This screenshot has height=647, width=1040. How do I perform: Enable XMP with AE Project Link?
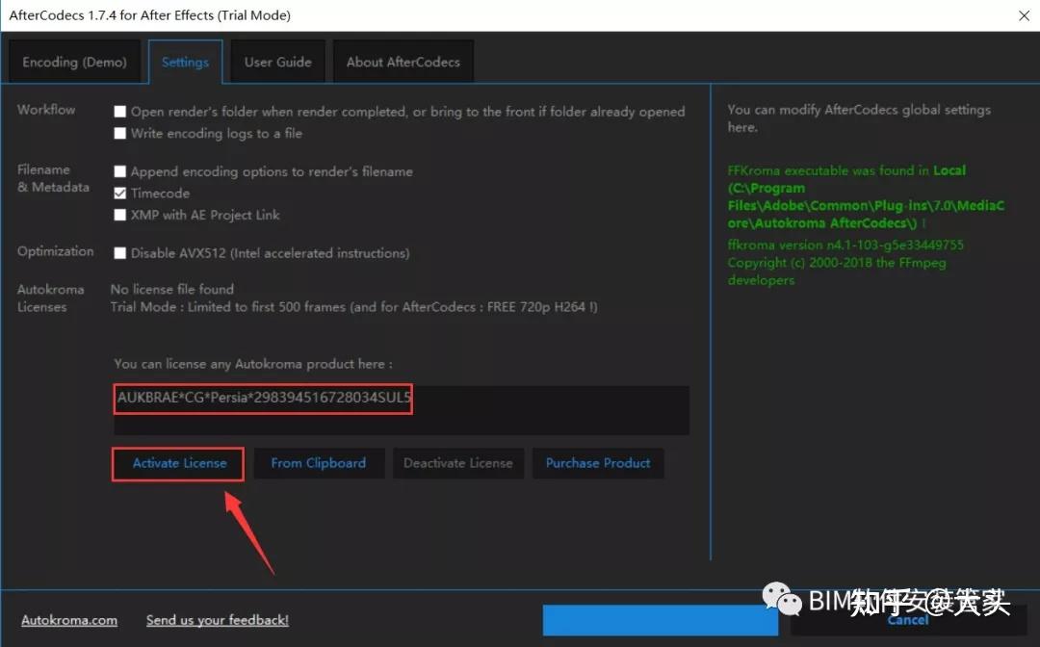[119, 216]
